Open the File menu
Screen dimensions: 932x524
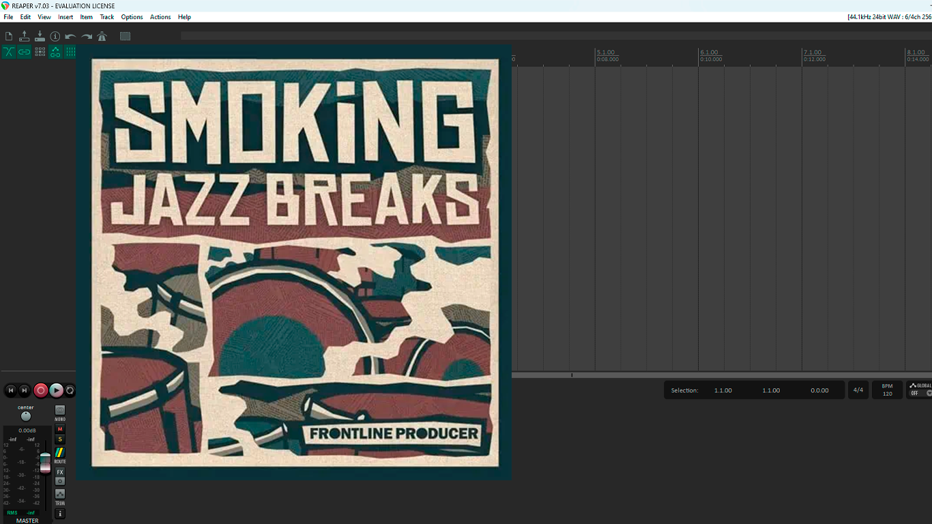pos(8,17)
